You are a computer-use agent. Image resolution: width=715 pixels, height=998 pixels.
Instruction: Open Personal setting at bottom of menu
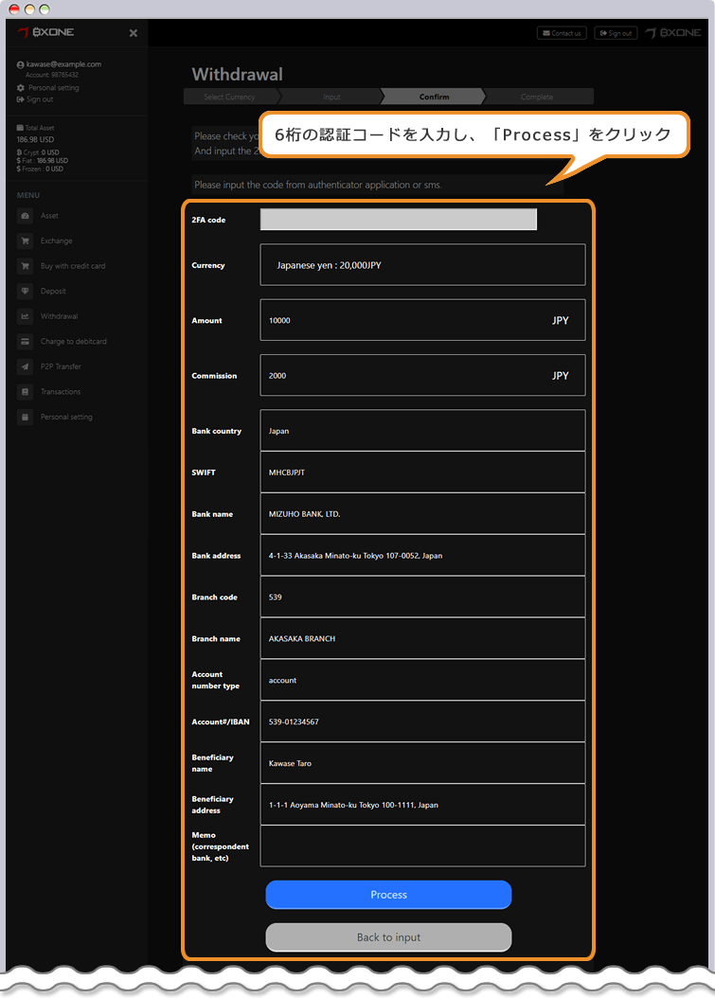[x=65, y=417]
